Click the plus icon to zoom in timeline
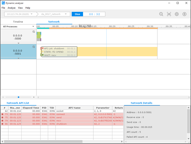Image resolution: width=191 pixels, height=144 pixels. tap(34, 97)
